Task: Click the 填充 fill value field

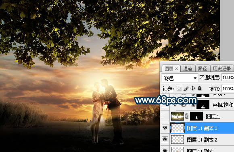Action: point(228,89)
